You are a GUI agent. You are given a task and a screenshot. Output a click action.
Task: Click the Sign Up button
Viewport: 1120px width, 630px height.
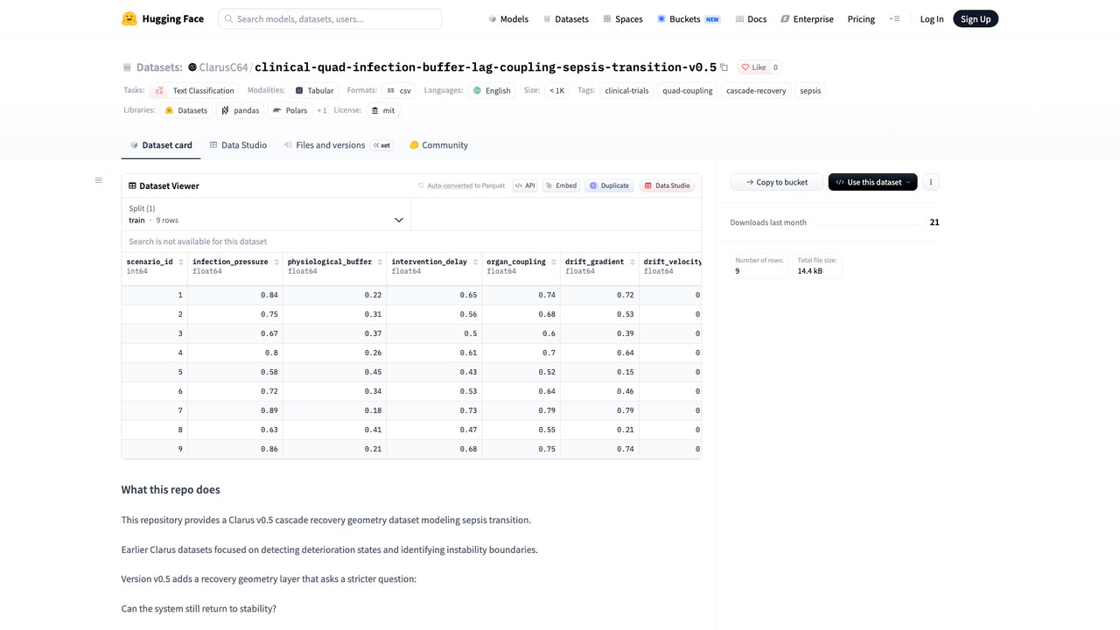(x=976, y=18)
